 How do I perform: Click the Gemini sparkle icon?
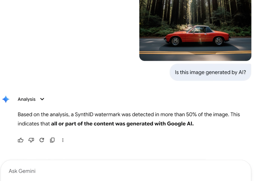pos(6,99)
